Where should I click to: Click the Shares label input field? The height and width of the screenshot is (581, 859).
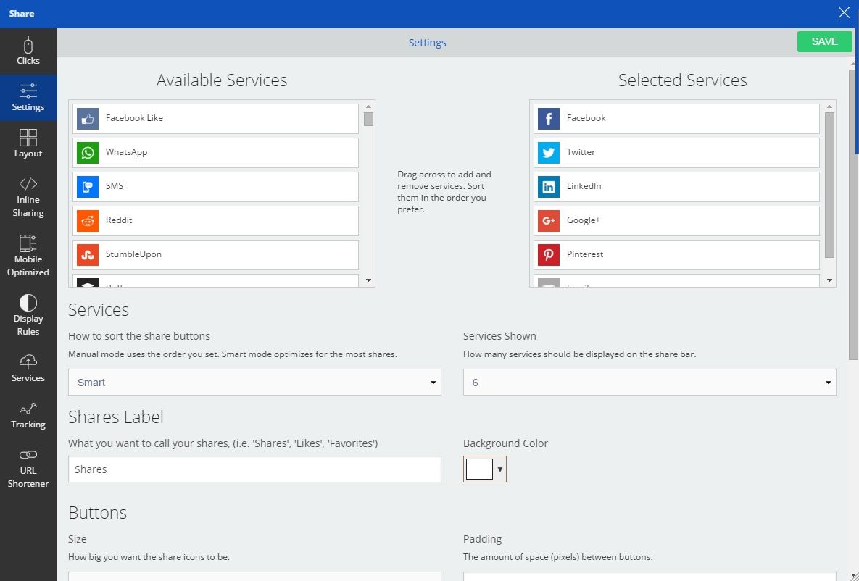[x=254, y=469]
